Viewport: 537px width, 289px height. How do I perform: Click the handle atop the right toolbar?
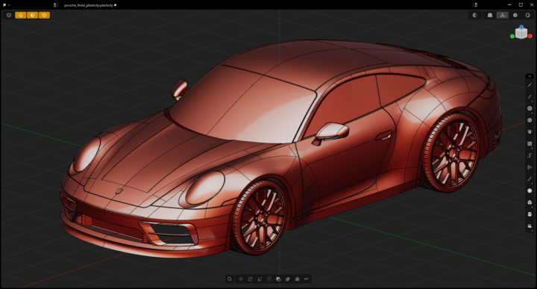point(530,75)
